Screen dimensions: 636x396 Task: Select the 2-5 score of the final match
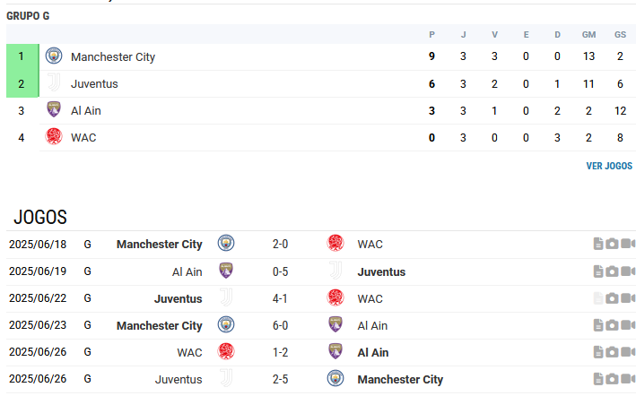pos(280,379)
